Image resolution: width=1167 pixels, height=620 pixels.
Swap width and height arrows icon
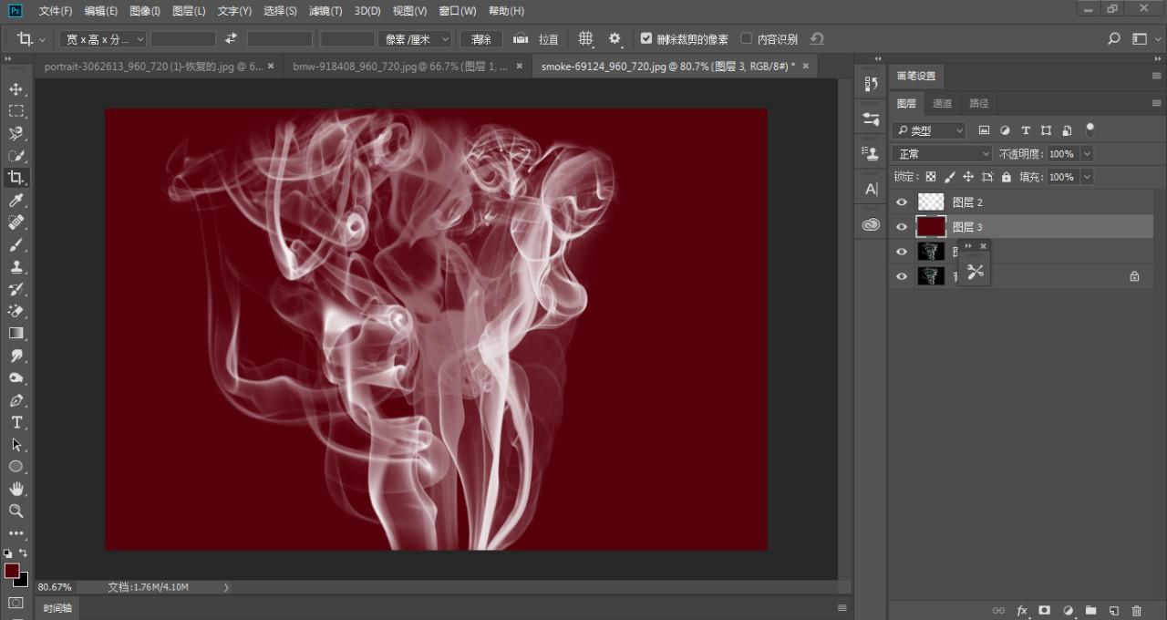(231, 39)
